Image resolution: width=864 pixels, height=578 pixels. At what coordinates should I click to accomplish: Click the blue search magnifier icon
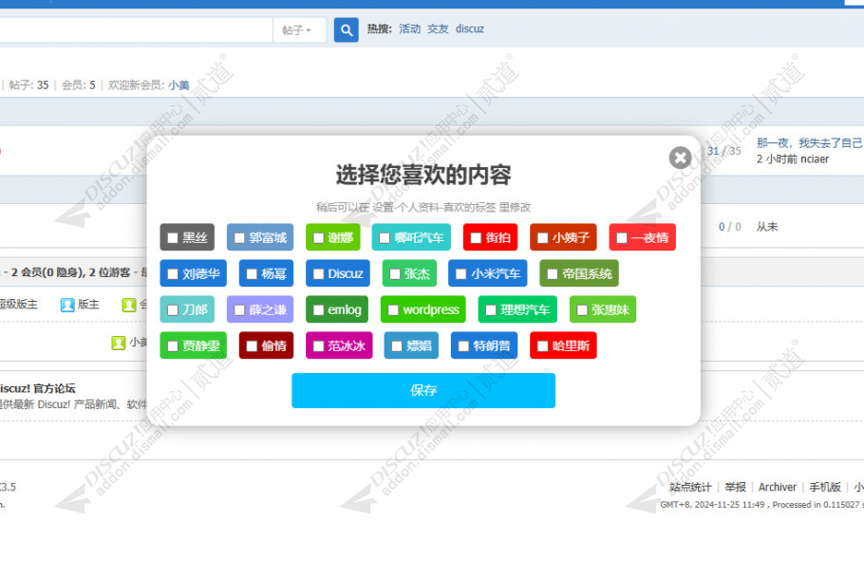(x=346, y=29)
